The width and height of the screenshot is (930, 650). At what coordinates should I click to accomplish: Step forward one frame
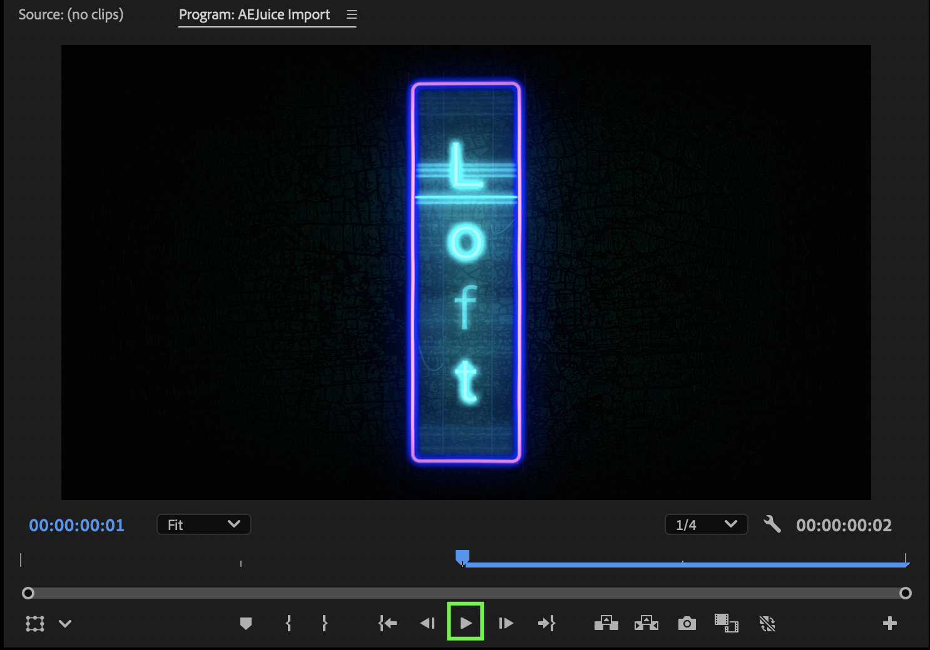coord(506,623)
